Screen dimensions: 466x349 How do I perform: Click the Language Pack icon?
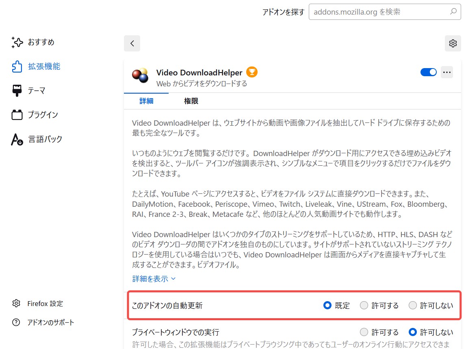pyautogui.click(x=17, y=139)
